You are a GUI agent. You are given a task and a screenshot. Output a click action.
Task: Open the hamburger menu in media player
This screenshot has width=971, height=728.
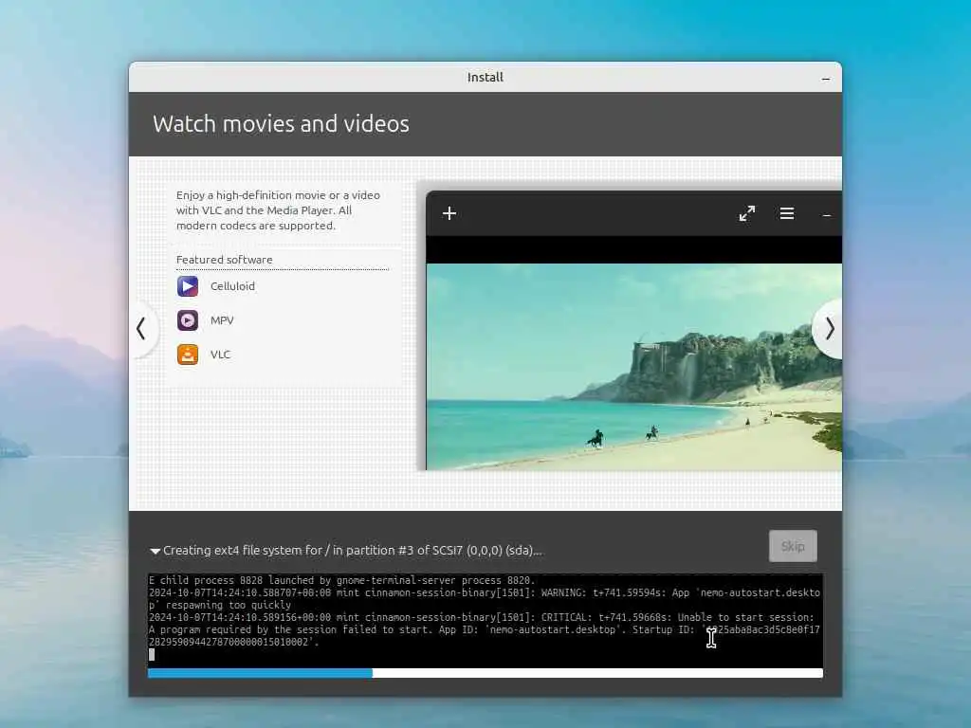click(x=787, y=213)
